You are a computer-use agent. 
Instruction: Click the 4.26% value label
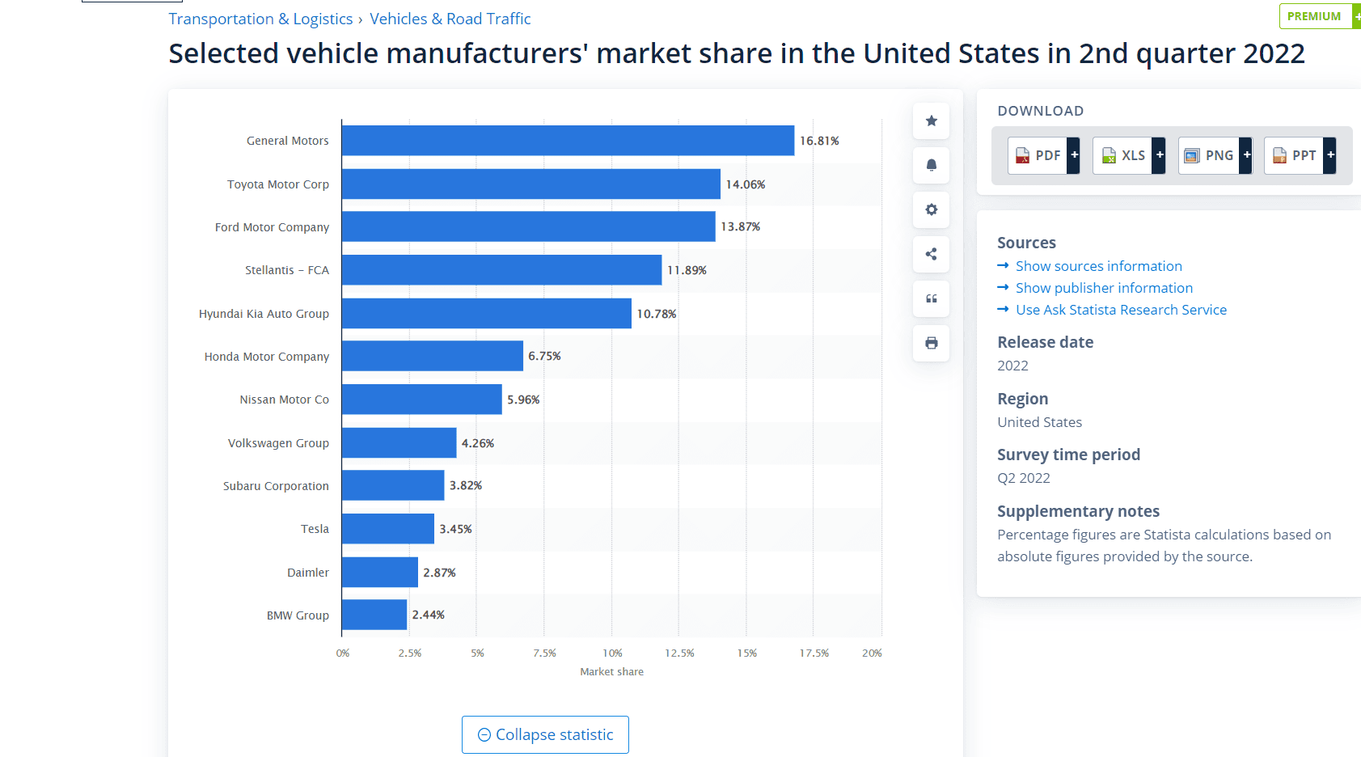478,443
